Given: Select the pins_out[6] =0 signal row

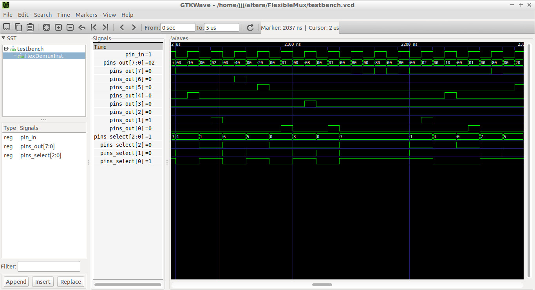Looking at the screenshot, I should click(128, 79).
